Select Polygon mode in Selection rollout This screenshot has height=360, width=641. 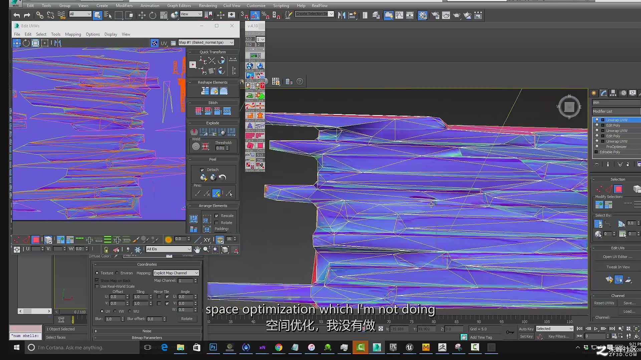[618, 189]
